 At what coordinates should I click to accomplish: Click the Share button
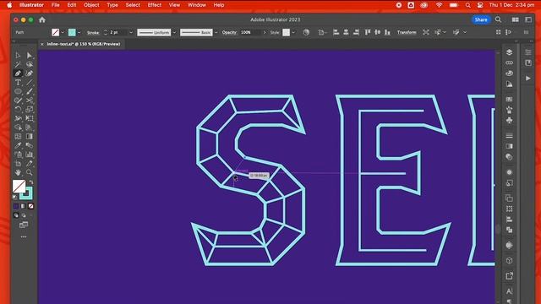coord(481,19)
